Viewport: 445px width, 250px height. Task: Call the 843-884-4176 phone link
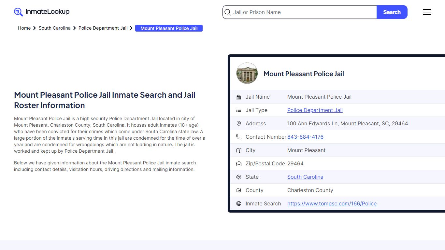point(305,137)
